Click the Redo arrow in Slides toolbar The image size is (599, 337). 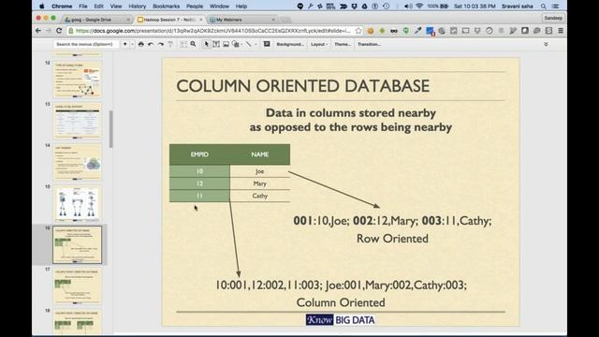[x=160, y=44]
